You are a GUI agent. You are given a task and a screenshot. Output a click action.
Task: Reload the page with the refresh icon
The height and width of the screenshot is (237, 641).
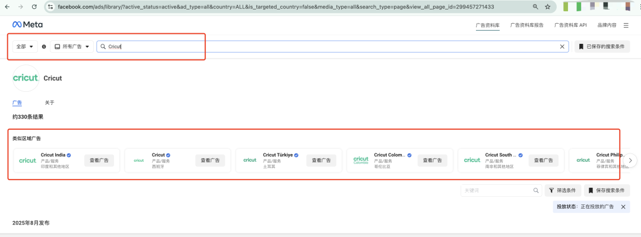point(34,7)
